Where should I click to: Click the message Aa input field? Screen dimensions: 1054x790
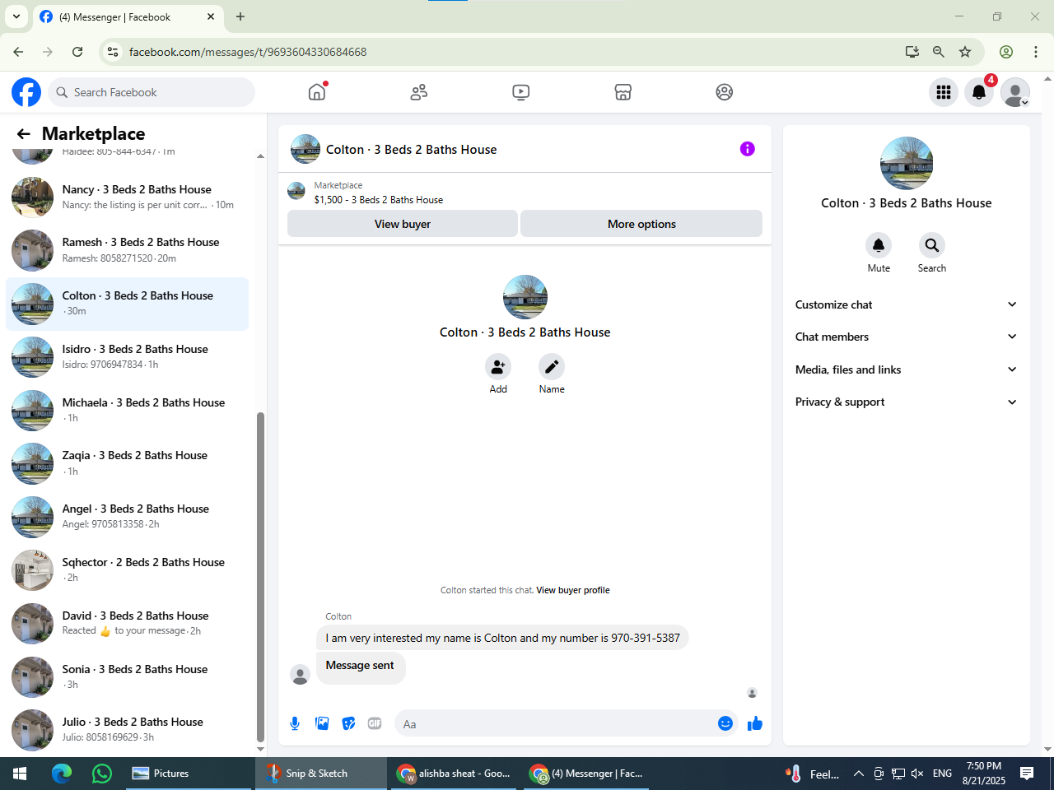556,724
